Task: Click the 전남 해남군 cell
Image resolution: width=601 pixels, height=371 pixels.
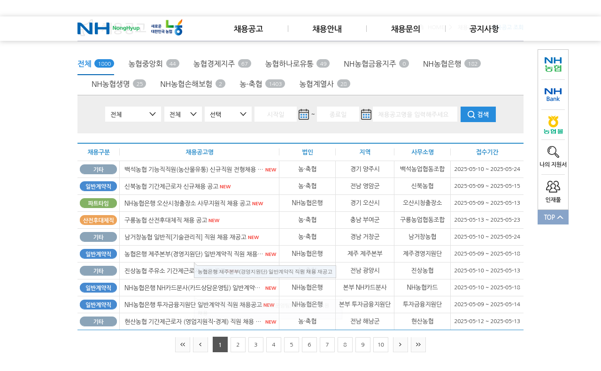Action: point(365,321)
